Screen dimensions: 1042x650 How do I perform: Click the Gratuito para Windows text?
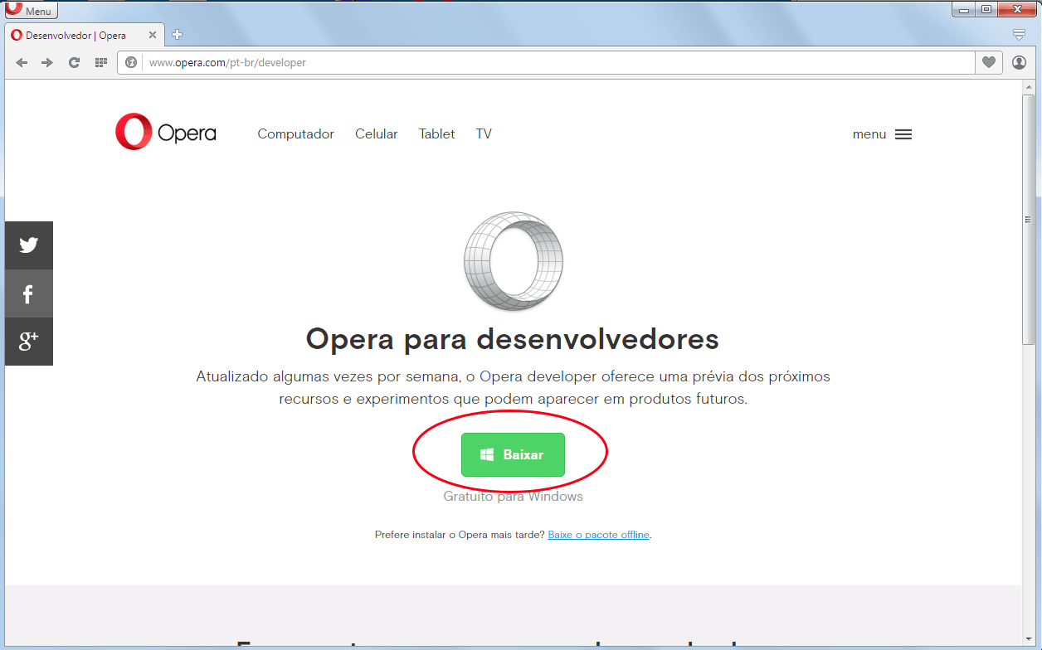513,497
